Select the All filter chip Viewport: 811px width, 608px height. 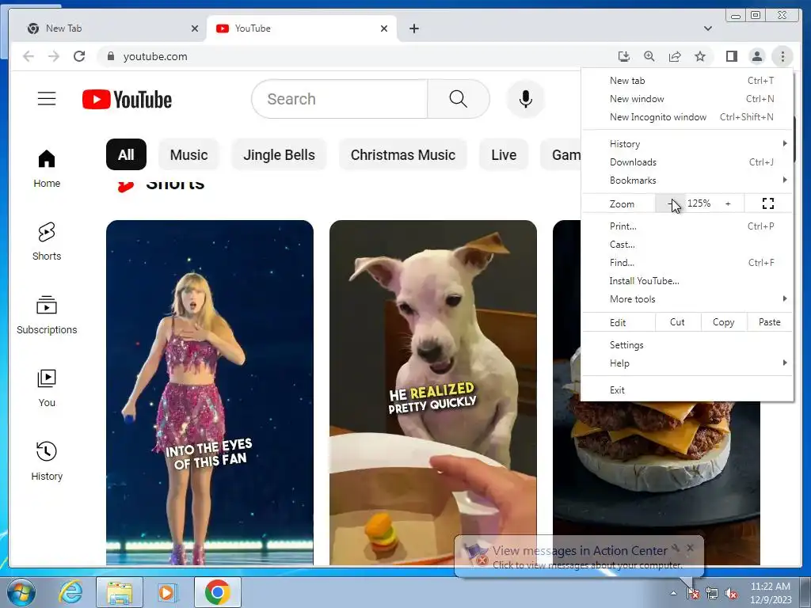126,154
